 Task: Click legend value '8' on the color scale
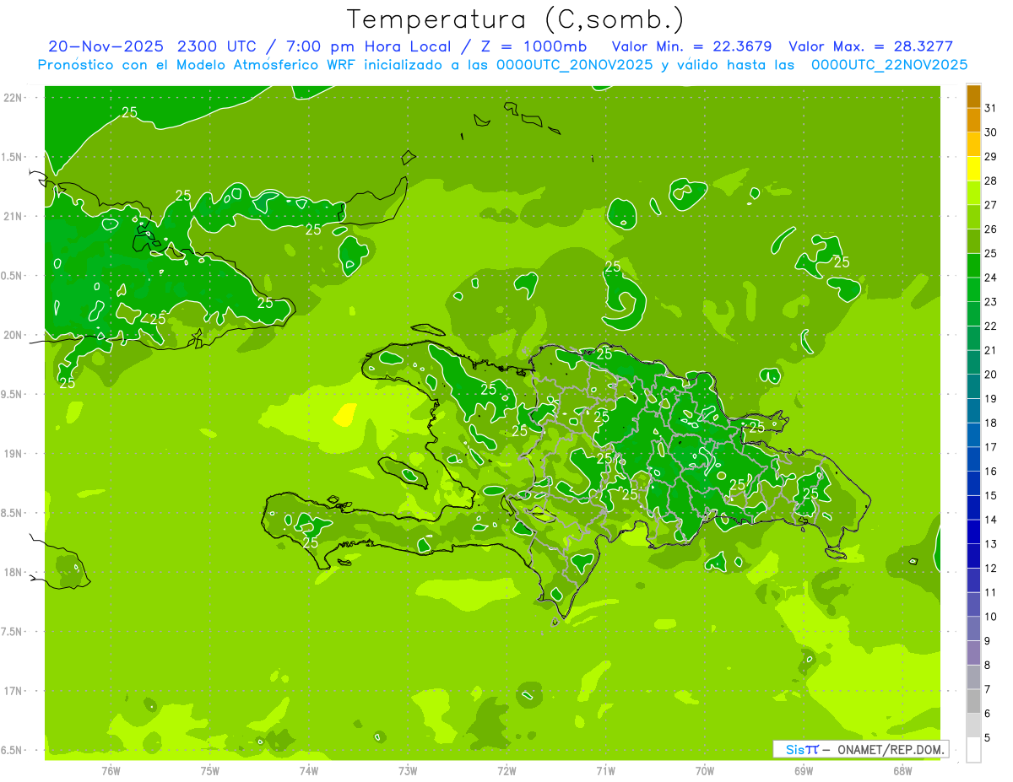[x=988, y=665]
